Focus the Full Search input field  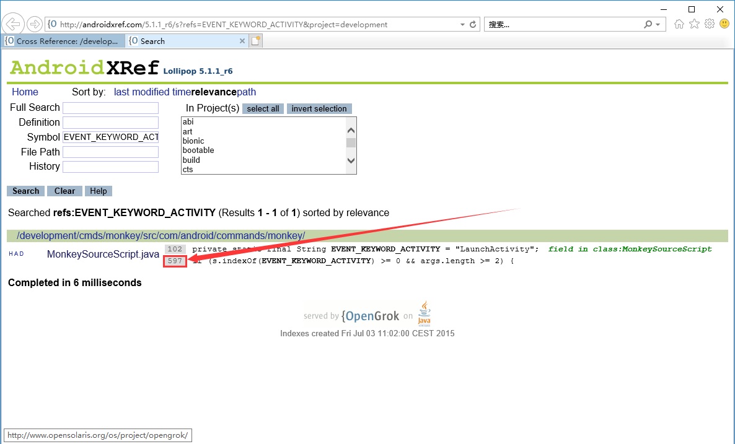111,108
